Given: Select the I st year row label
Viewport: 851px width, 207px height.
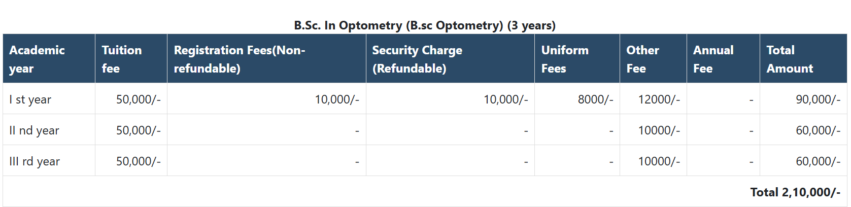Looking at the screenshot, I should click(x=30, y=99).
